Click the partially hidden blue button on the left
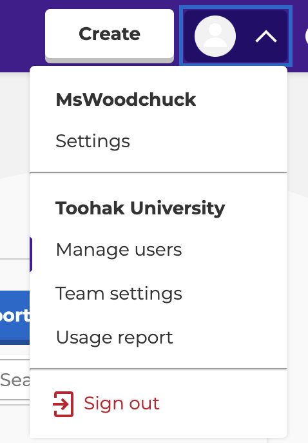Viewport: 308px width, 443px height. 15,317
